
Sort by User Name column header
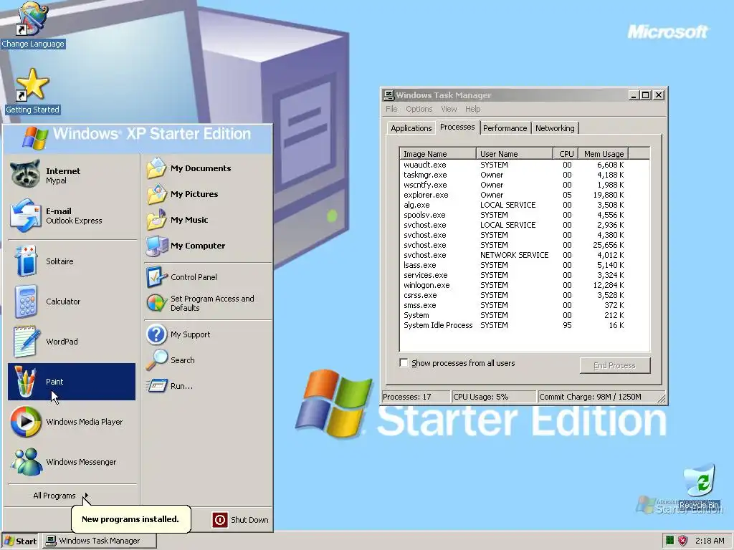pyautogui.click(x=515, y=153)
